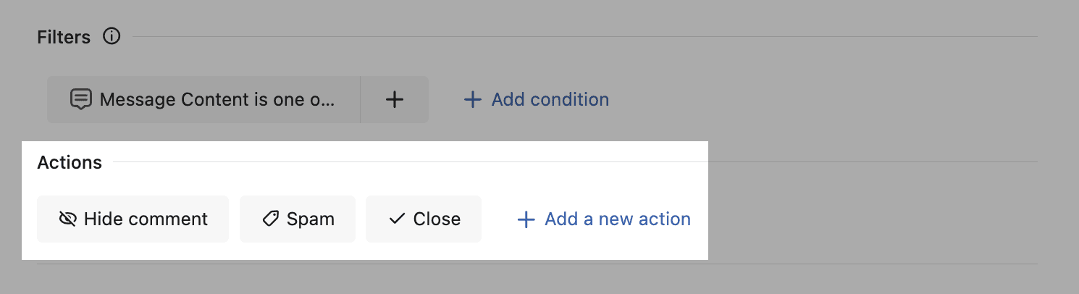The width and height of the screenshot is (1079, 294).
Task: Click the plus icon before Add condition
Action: [x=472, y=99]
